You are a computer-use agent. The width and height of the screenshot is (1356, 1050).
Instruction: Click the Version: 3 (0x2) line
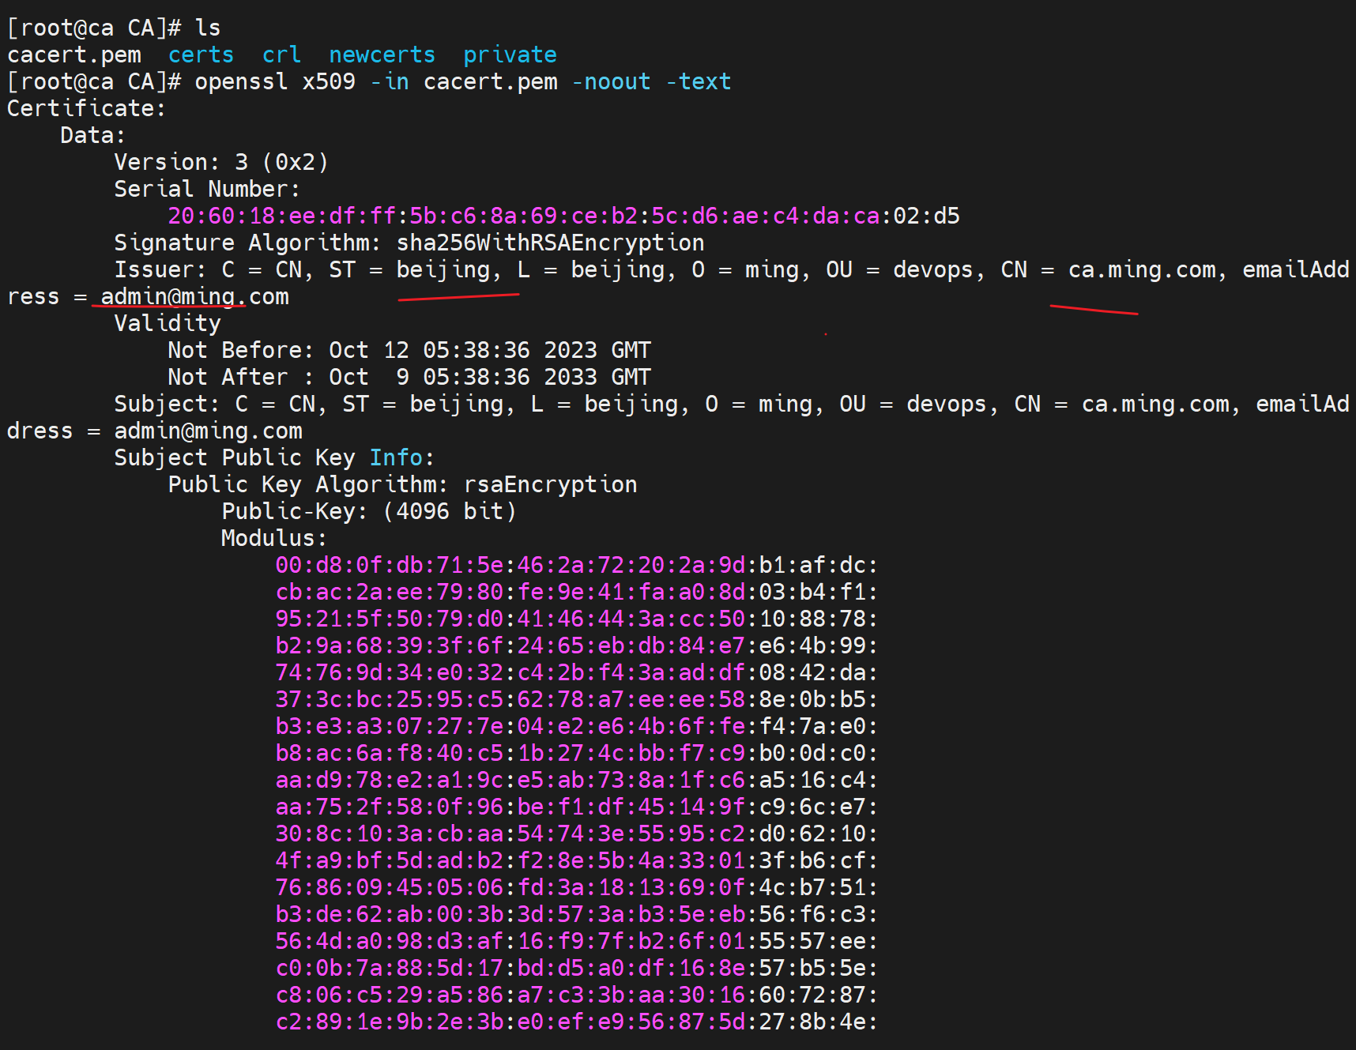(221, 163)
